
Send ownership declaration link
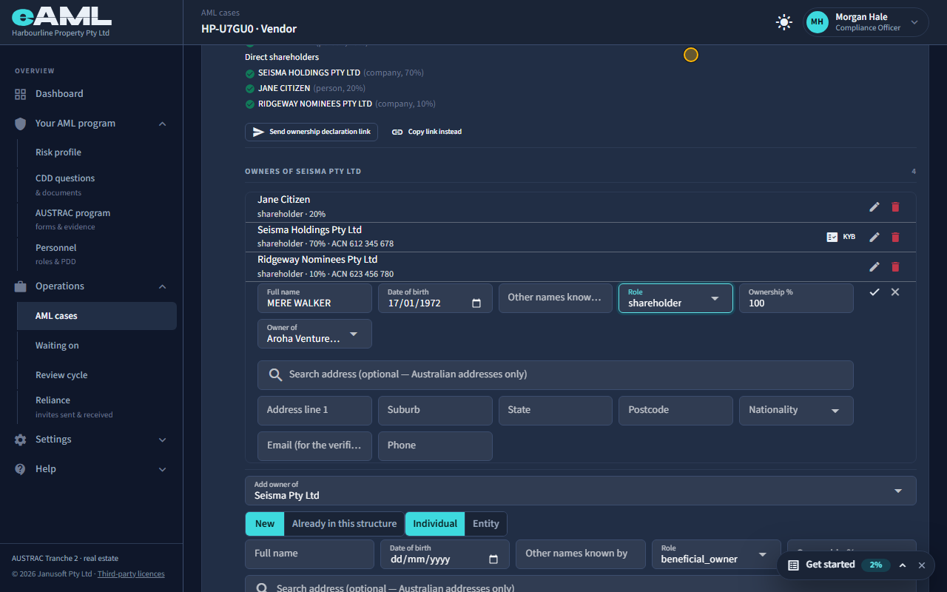click(311, 132)
